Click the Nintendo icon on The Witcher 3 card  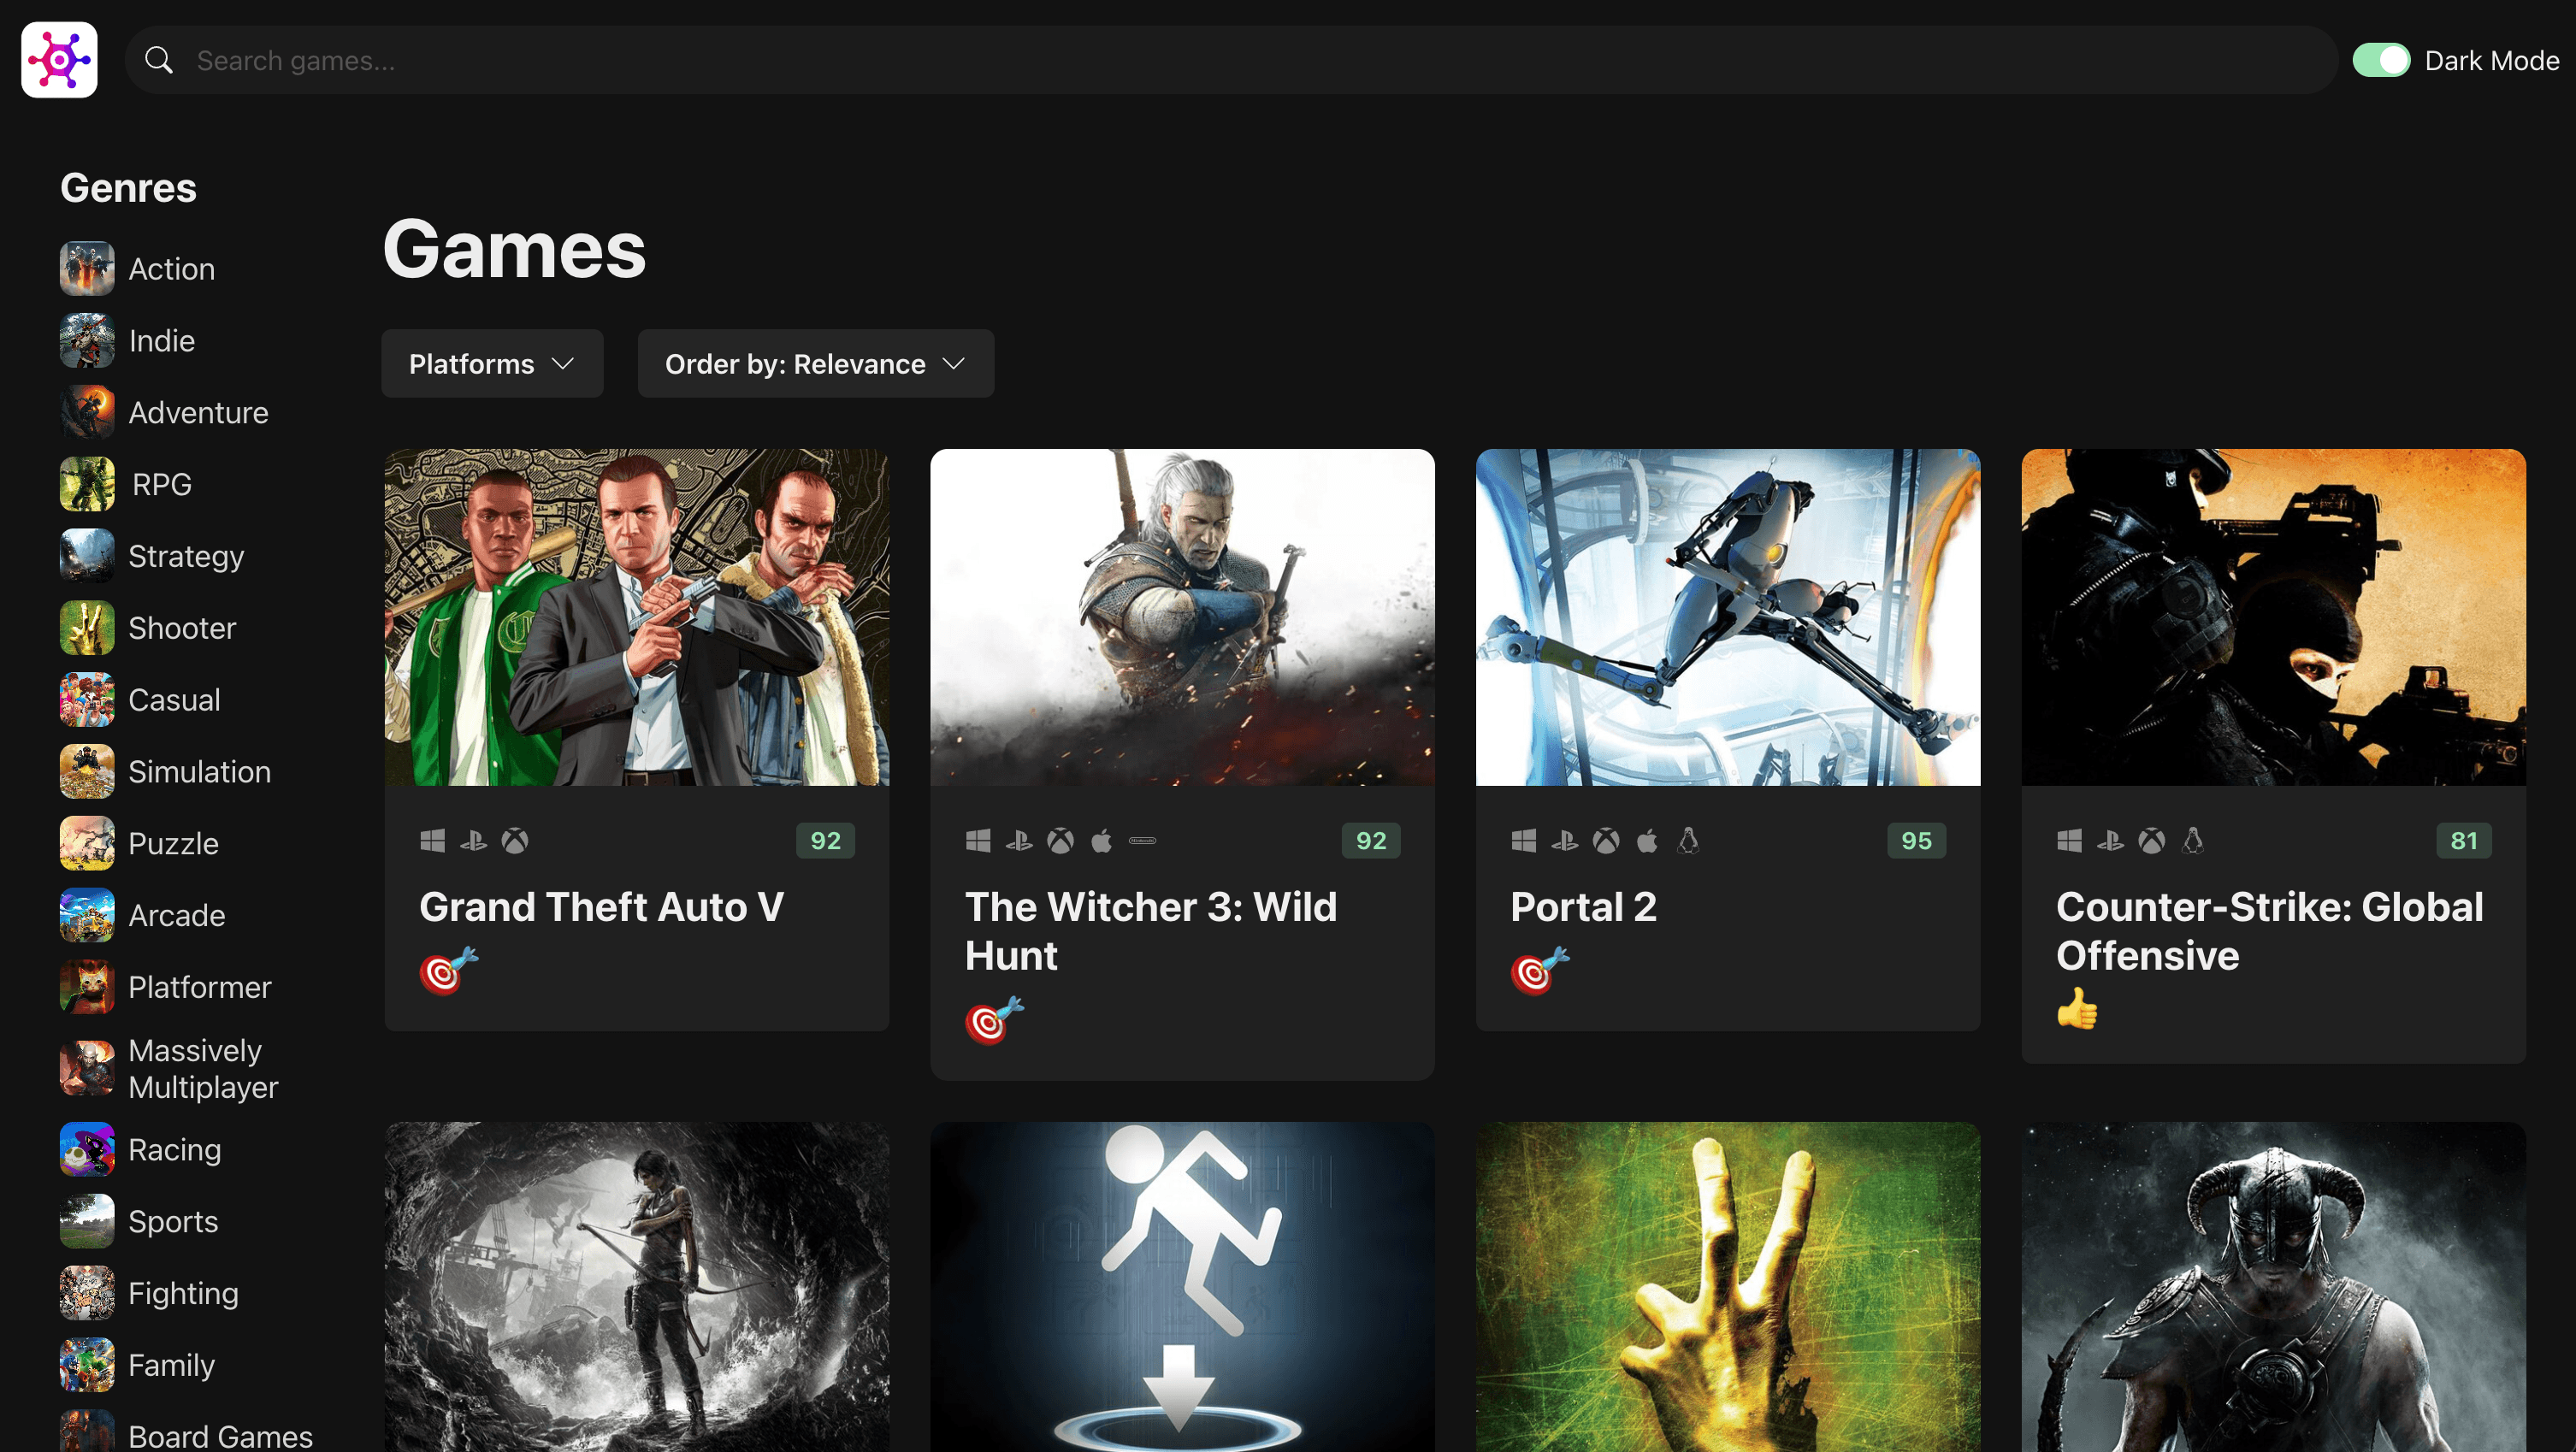(1142, 841)
